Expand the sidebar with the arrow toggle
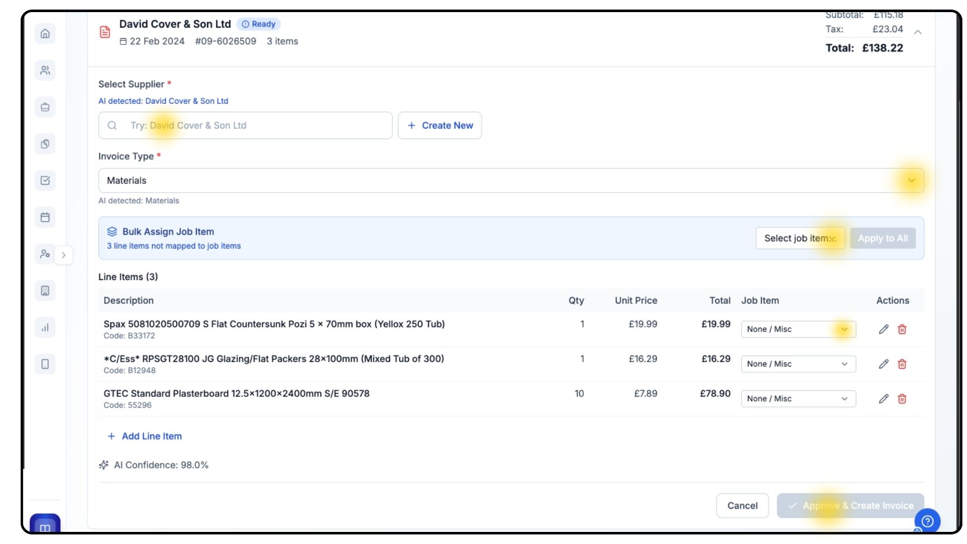The image size is (967, 544). [x=63, y=255]
